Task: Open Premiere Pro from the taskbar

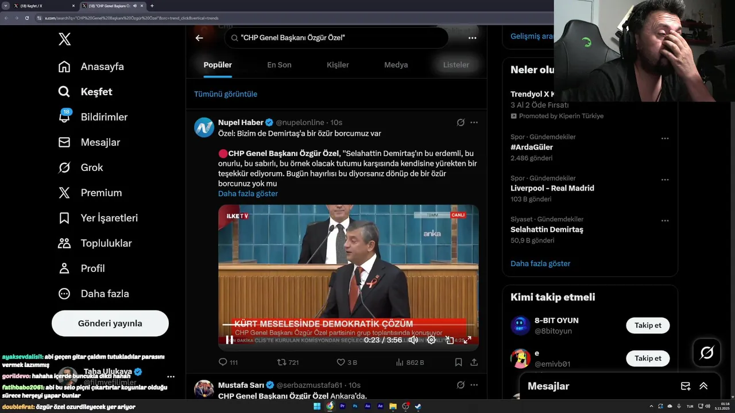Action: point(343,407)
